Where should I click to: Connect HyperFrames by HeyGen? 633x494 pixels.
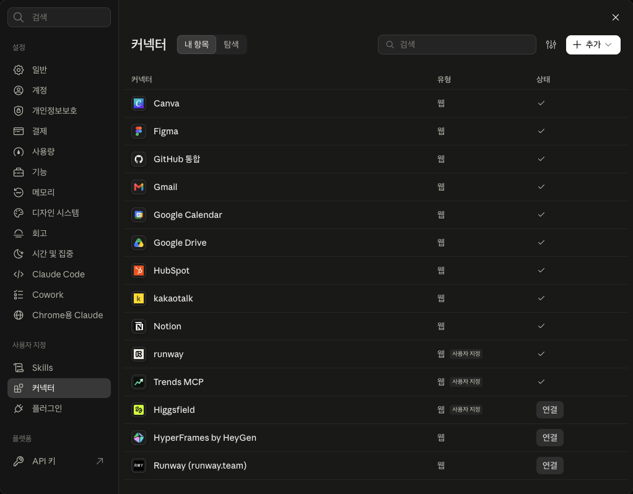pos(550,438)
